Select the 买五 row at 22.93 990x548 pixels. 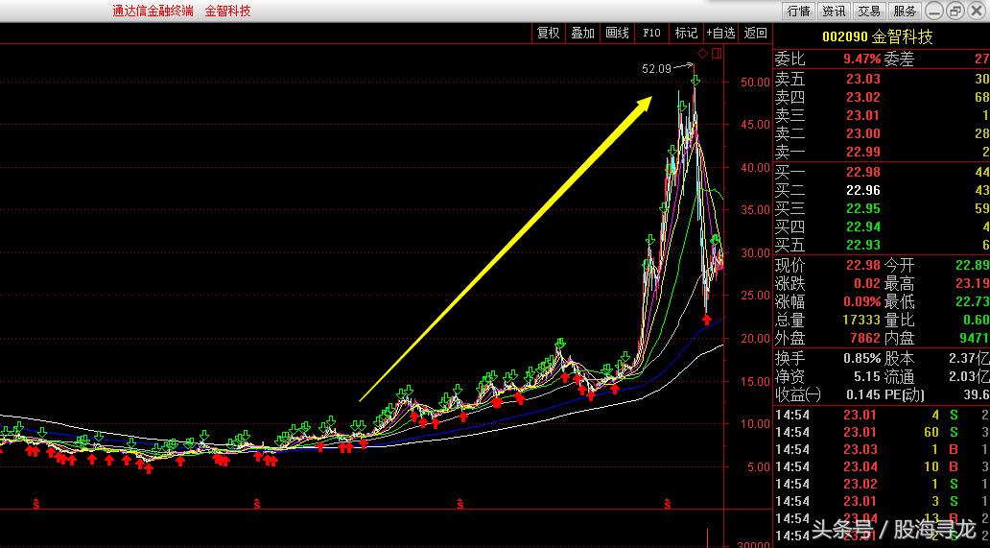click(x=882, y=245)
